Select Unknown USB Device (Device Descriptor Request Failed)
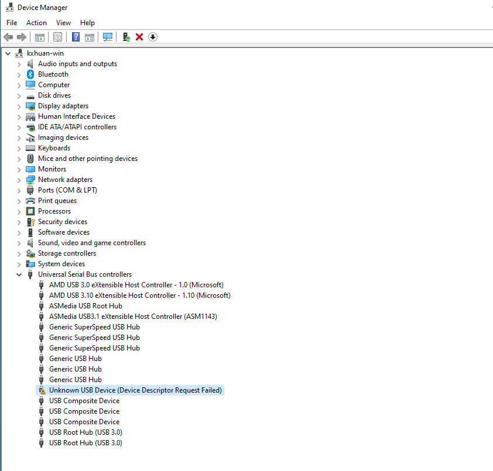The height and width of the screenshot is (471, 493). point(135,390)
